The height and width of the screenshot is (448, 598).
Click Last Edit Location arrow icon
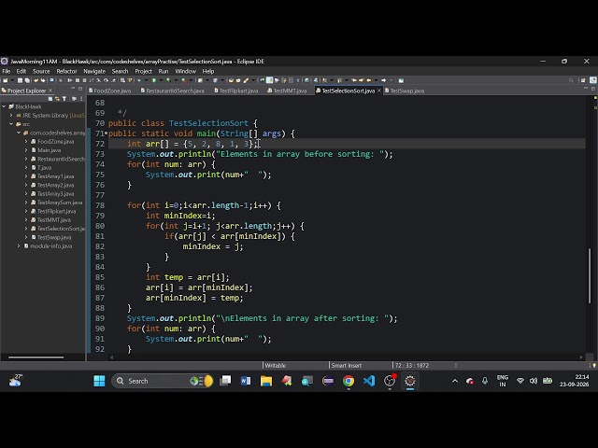(354, 80)
